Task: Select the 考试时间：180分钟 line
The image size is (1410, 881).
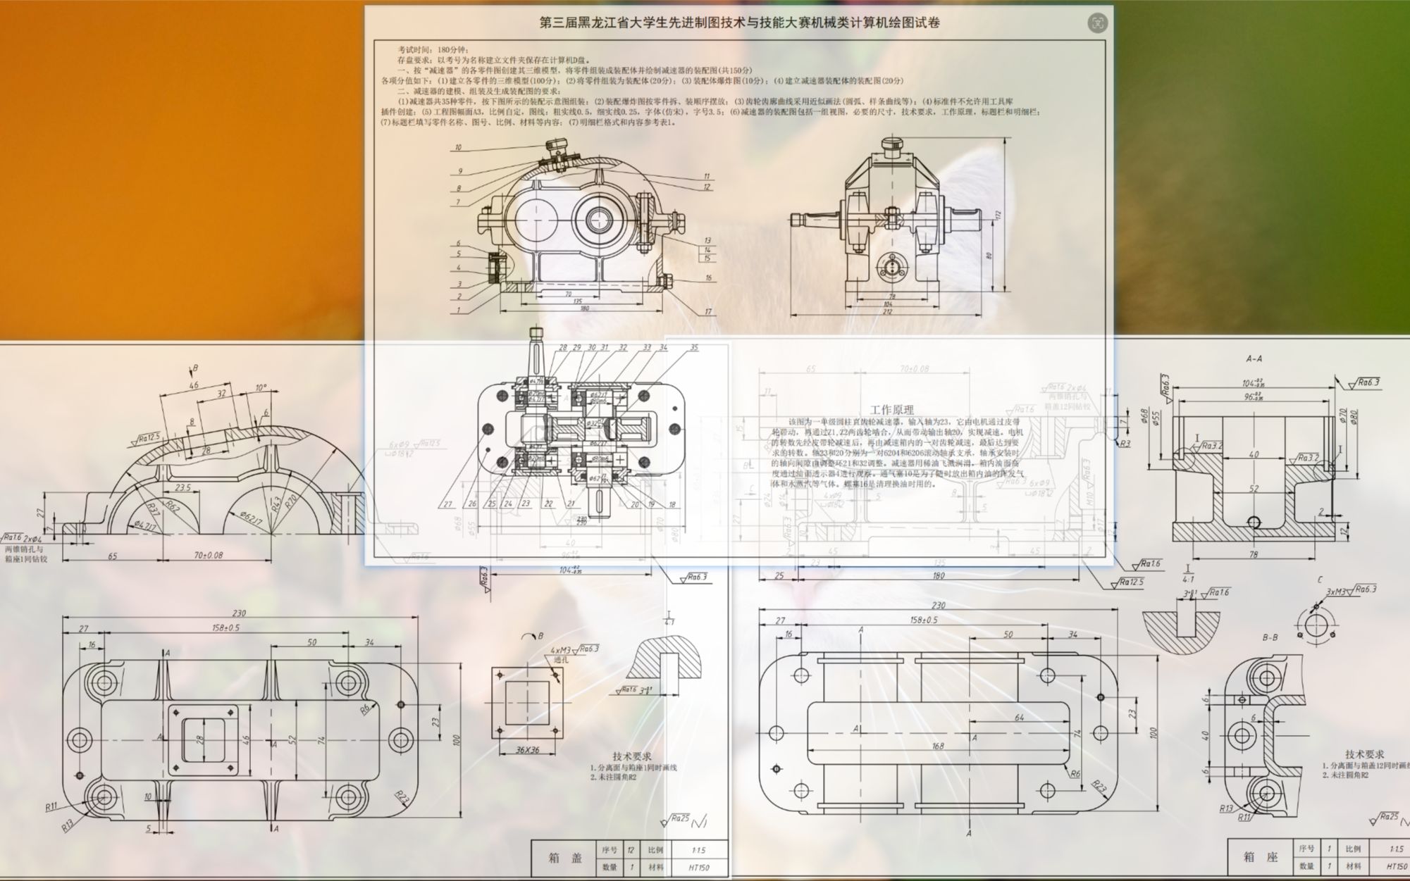Action: point(433,50)
